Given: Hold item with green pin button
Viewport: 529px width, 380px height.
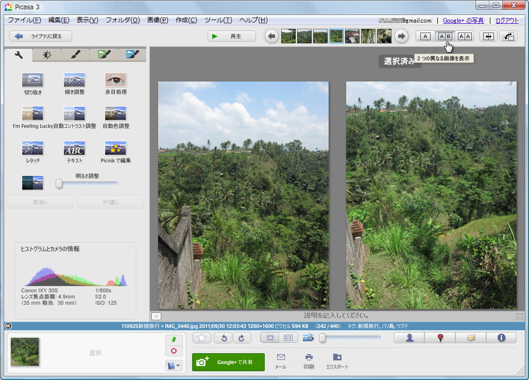Looking at the screenshot, I should tap(174, 340).
